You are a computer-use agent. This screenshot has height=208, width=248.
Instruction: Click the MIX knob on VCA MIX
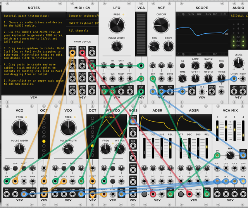tap(230, 155)
